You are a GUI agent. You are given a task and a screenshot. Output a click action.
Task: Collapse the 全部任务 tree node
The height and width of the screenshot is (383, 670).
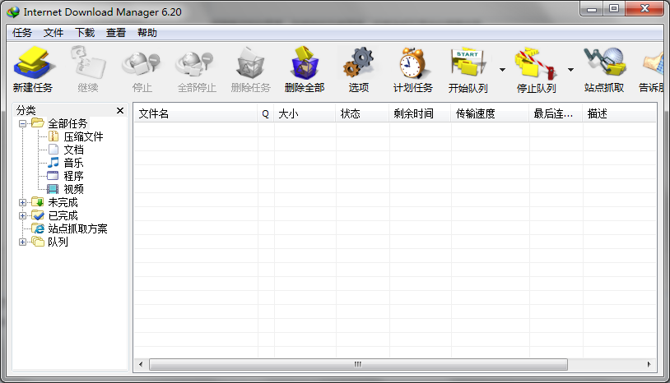pyautogui.click(x=23, y=123)
